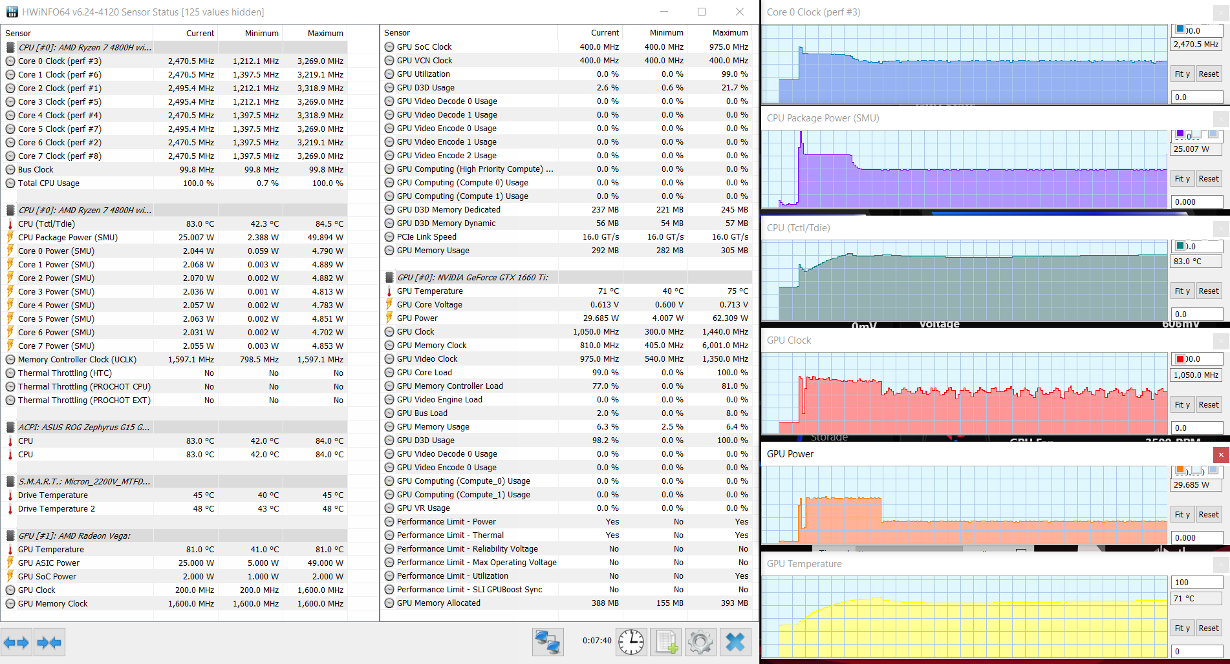Select the GPU VR Usage row
The width and height of the screenshot is (1230, 664).
tap(566, 508)
